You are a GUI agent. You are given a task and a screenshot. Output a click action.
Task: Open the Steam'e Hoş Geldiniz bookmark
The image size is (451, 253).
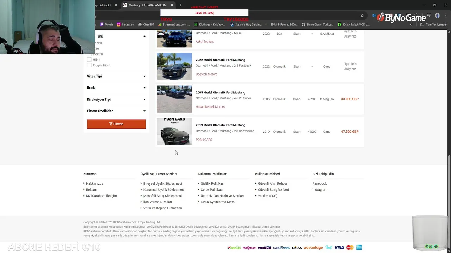[x=246, y=25]
